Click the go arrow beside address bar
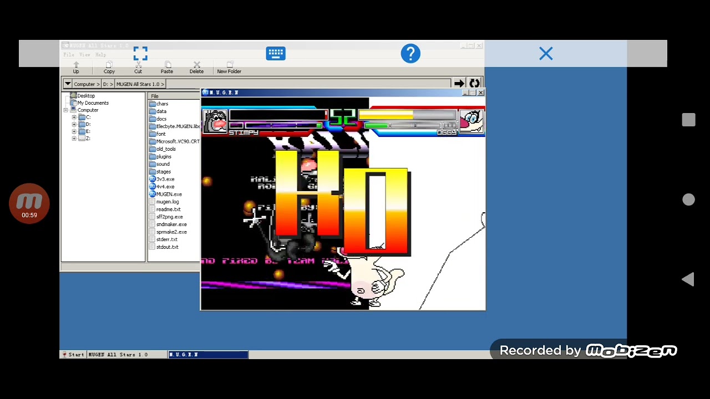Viewport: 710px width, 399px height. (459, 84)
